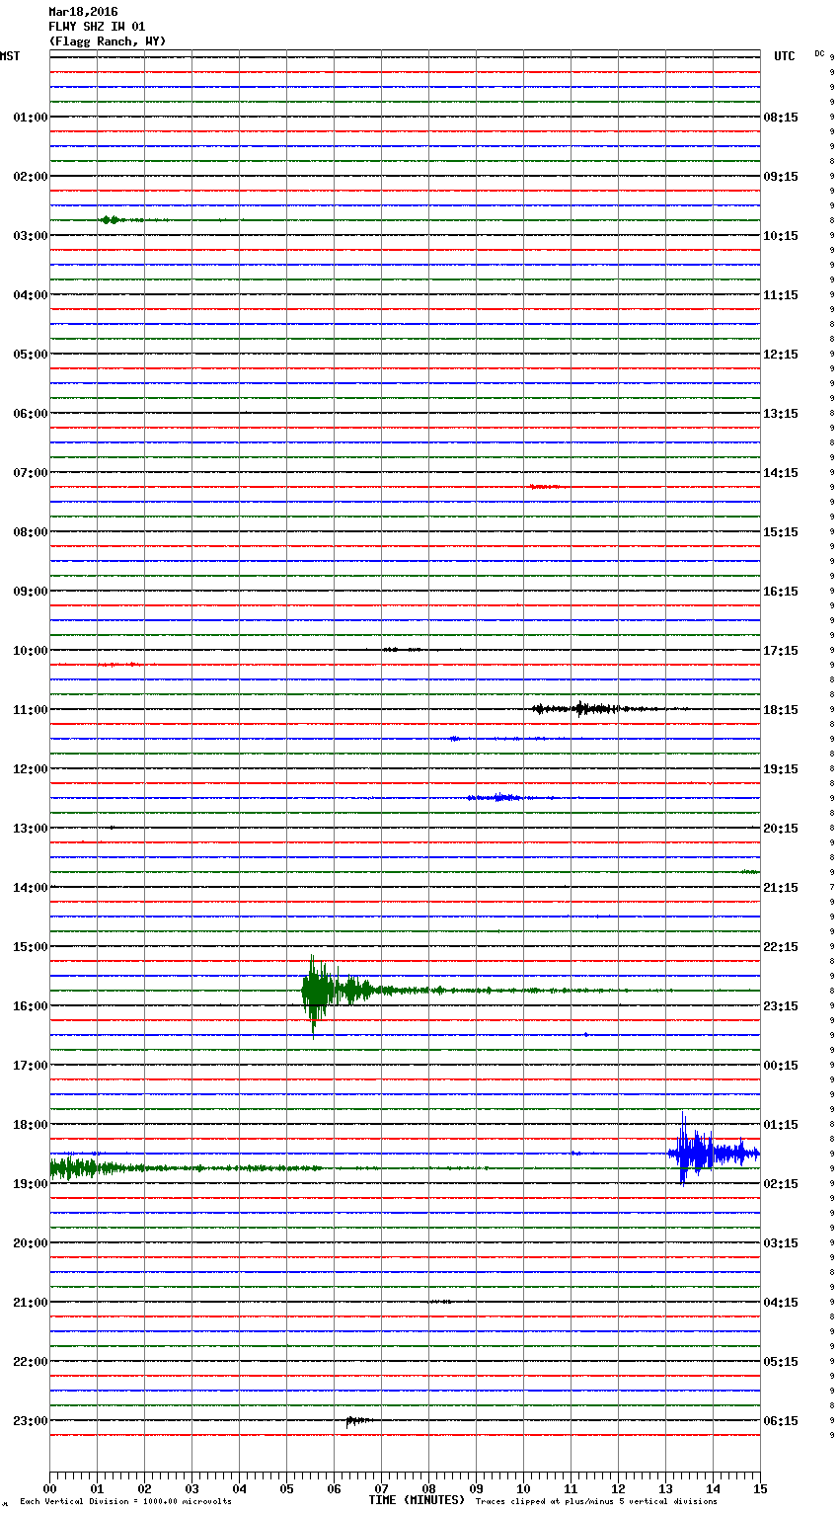
Task: Click the 04:15 UTC time label
Action: point(781,1302)
